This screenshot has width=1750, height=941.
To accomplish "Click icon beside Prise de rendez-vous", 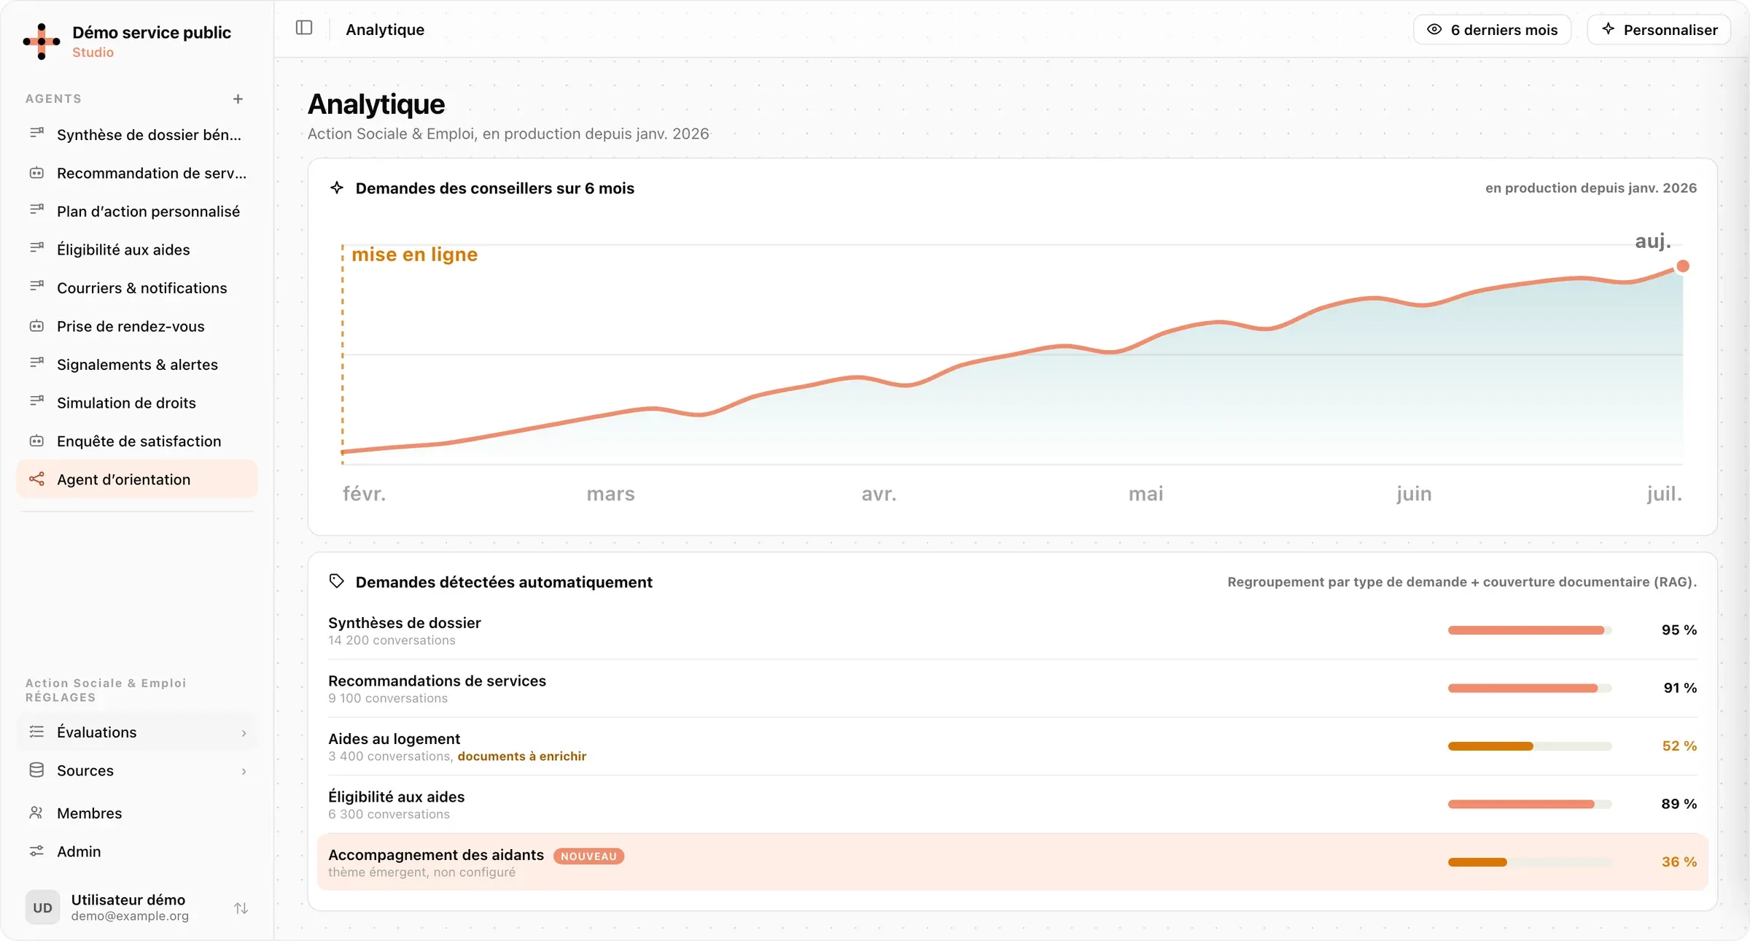I will pos(36,326).
